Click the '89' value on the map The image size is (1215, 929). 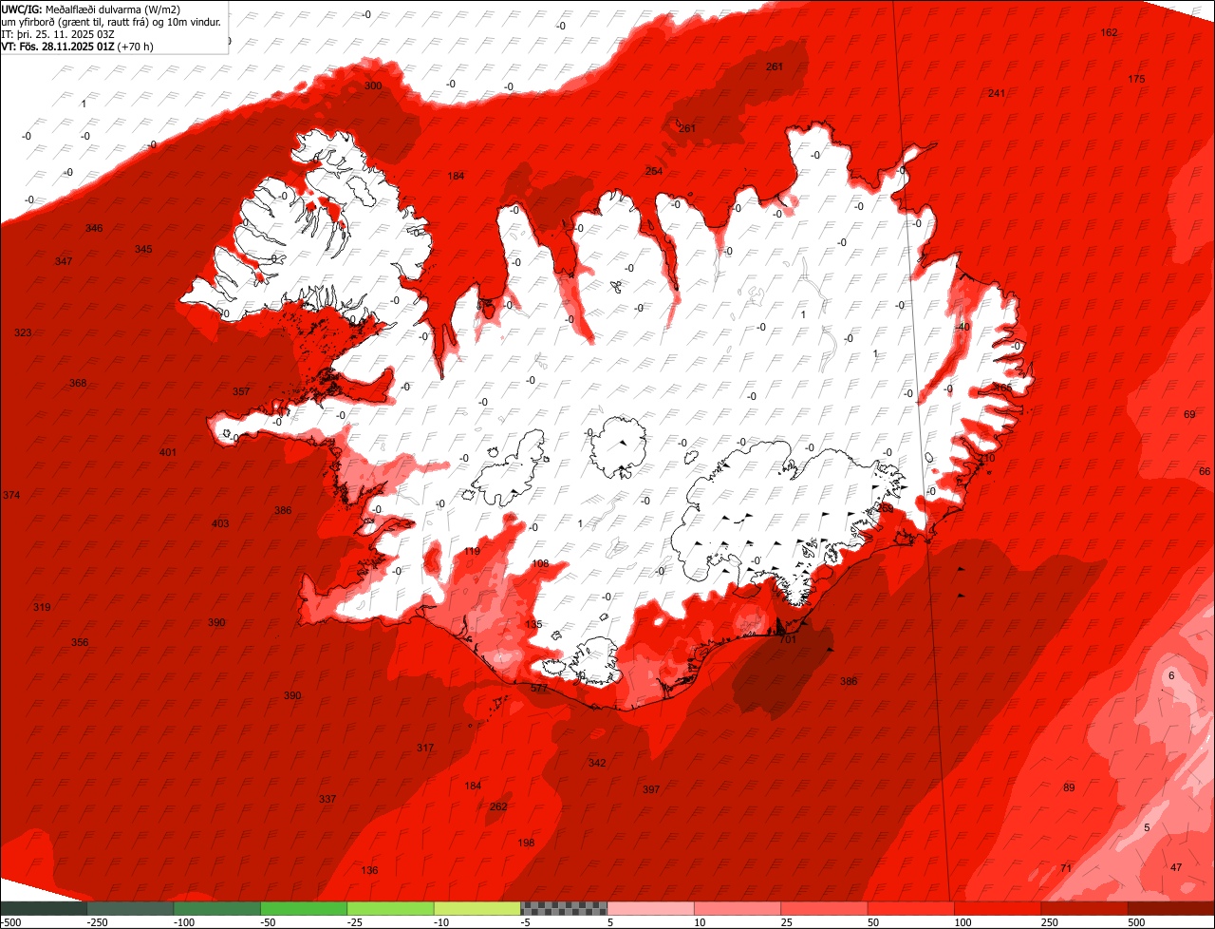pos(1069,787)
